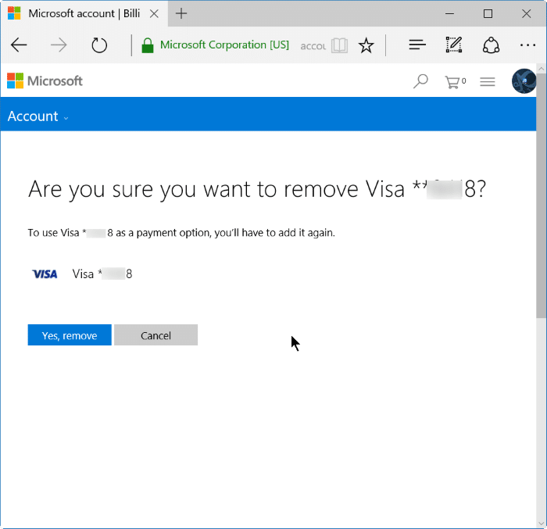This screenshot has width=547, height=529.
Task: Make a web note with pen icon
Action: coord(454,45)
